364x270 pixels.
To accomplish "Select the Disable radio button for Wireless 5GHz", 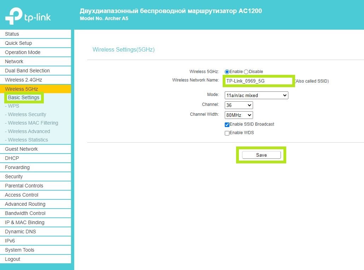I will coord(246,72).
